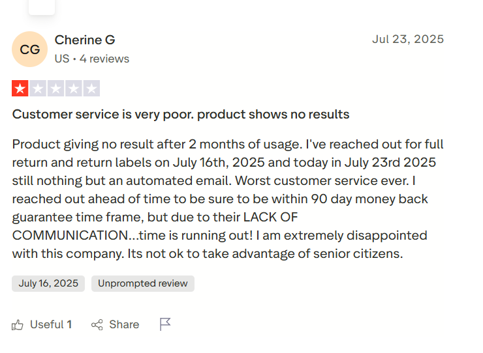The width and height of the screenshot is (483, 353).
Task: Click the thumbs-up Useful icon
Action: point(18,324)
